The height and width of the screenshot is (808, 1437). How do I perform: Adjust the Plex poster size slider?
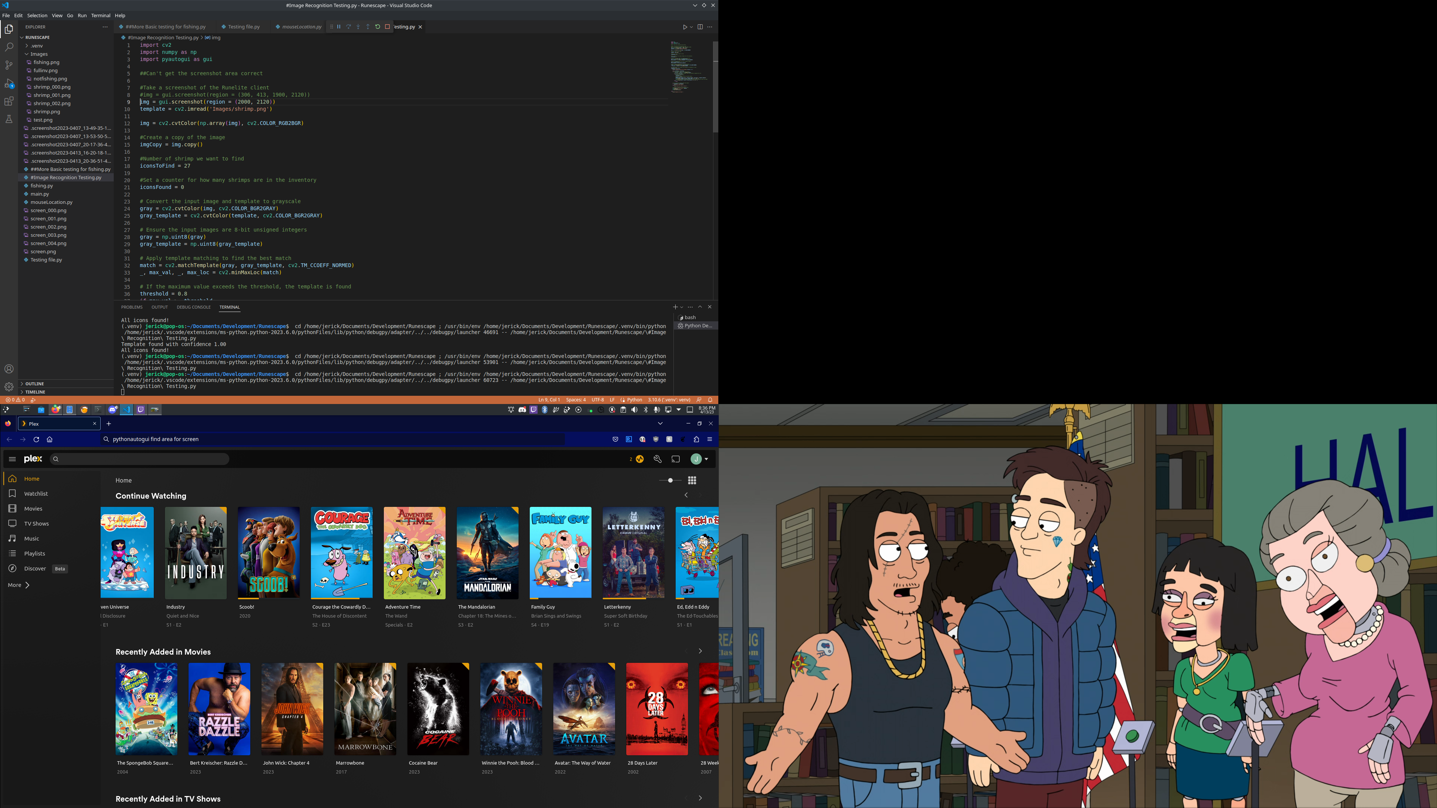tap(670, 480)
